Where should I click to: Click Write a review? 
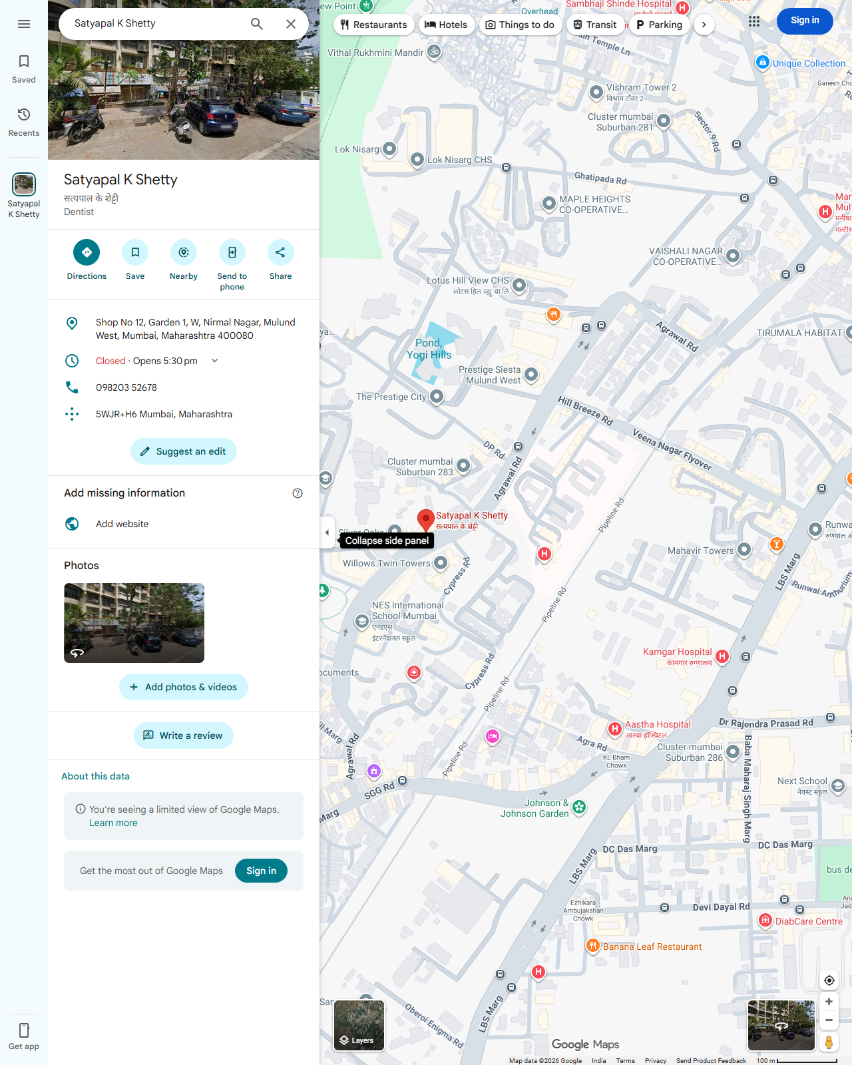coord(184,736)
